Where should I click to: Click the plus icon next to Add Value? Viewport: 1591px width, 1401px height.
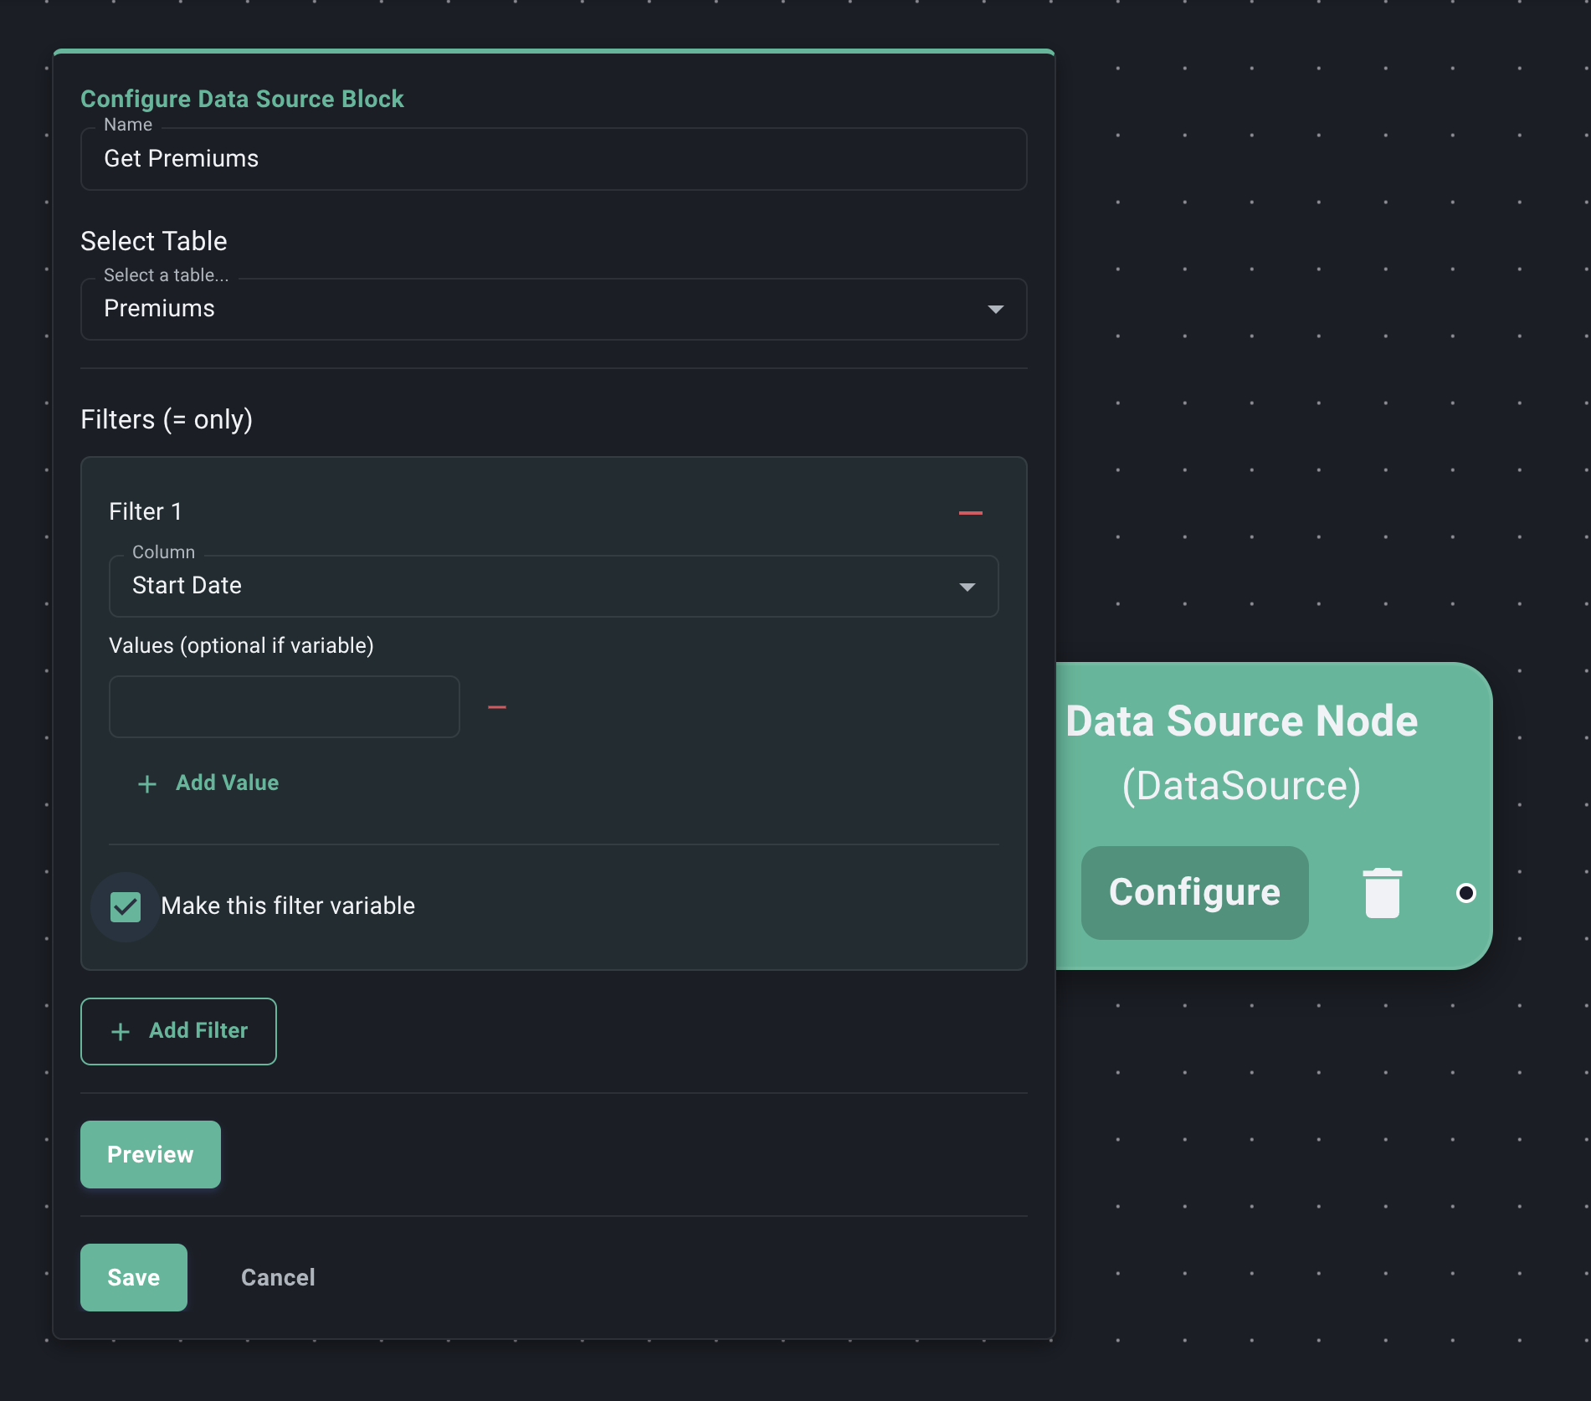(x=146, y=784)
